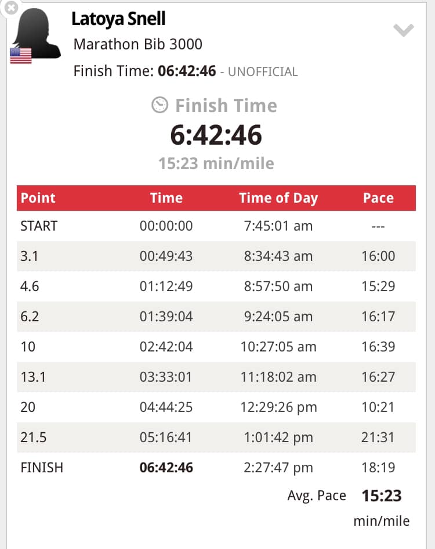Click the large 6:42:46 finish time
The width and height of the screenshot is (435, 549).
[x=216, y=135]
